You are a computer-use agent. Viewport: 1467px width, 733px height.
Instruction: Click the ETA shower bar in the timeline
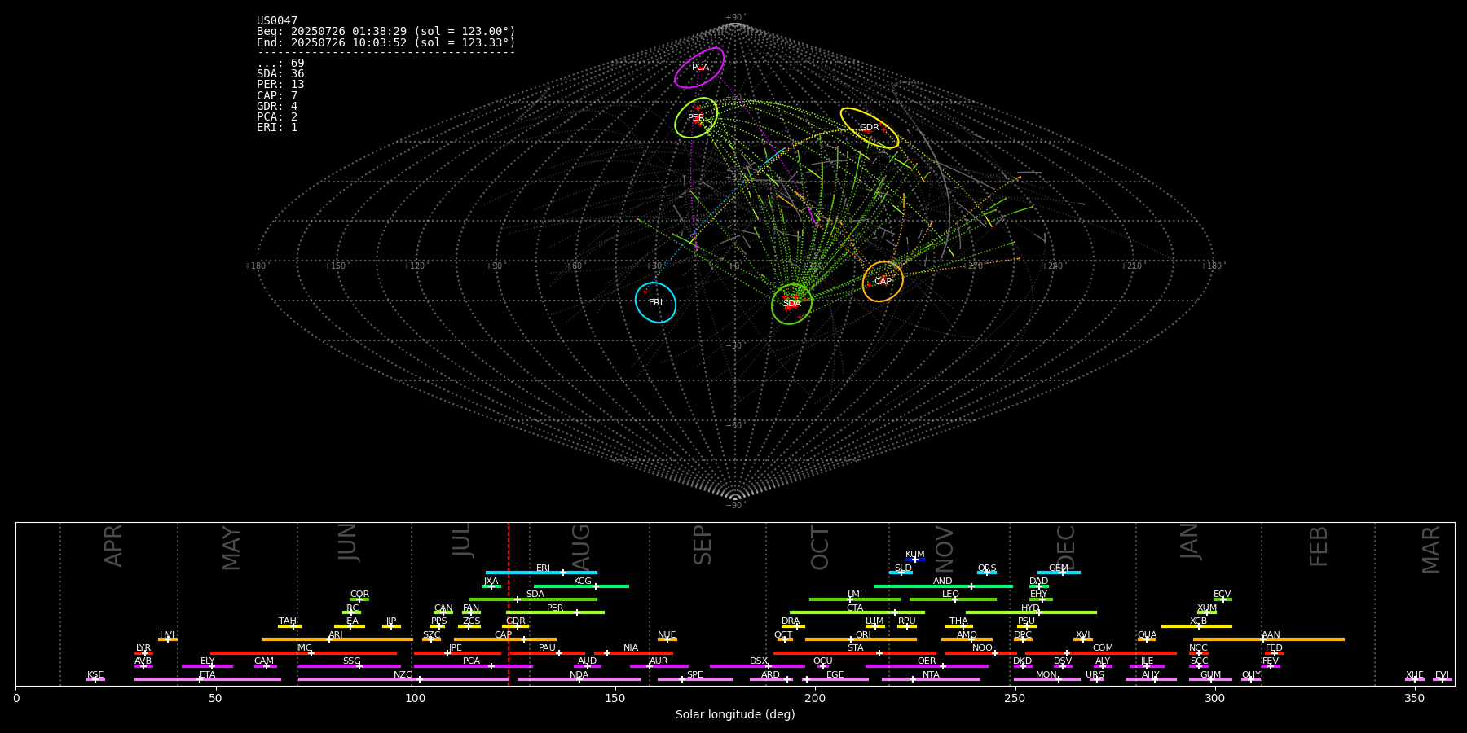pyautogui.click(x=208, y=679)
